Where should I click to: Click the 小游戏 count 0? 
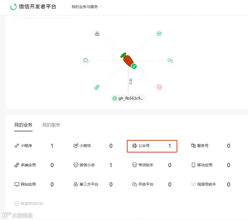(x=111, y=146)
